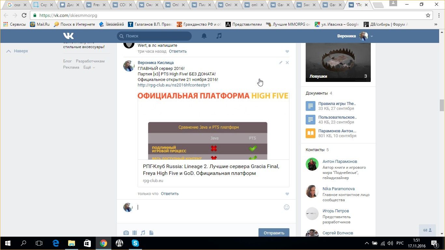The height and width of the screenshot is (250, 445).
Task: Open Антон Парамонов's contact profile
Action: [x=340, y=162]
